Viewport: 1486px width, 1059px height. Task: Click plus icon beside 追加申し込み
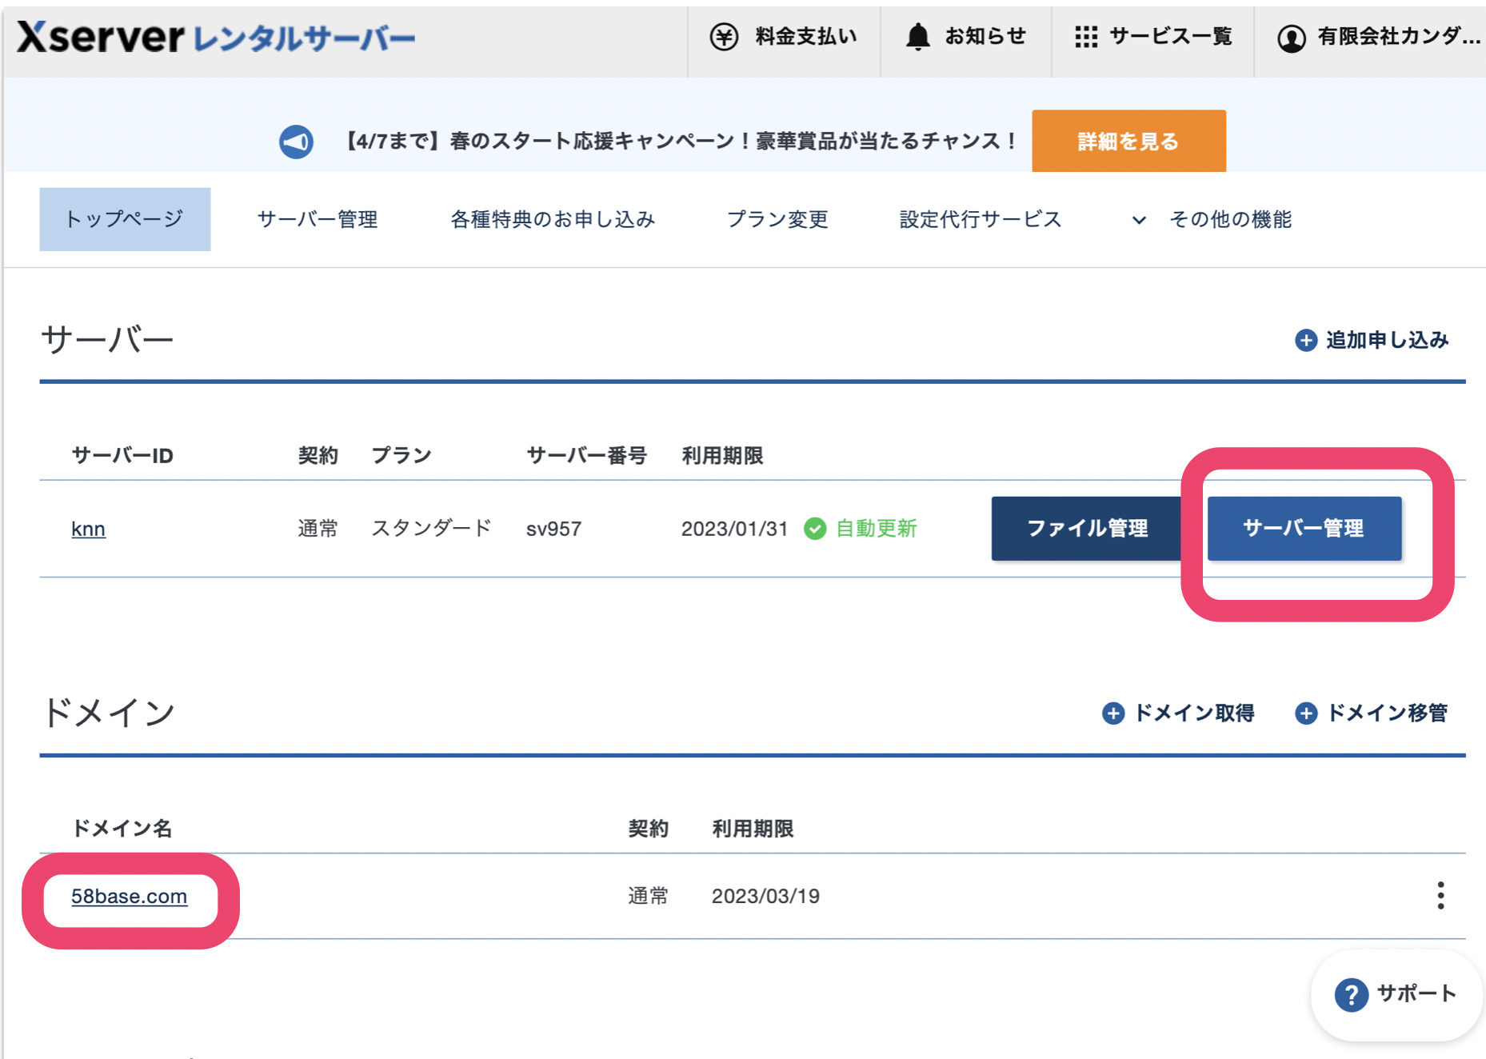[1305, 340]
